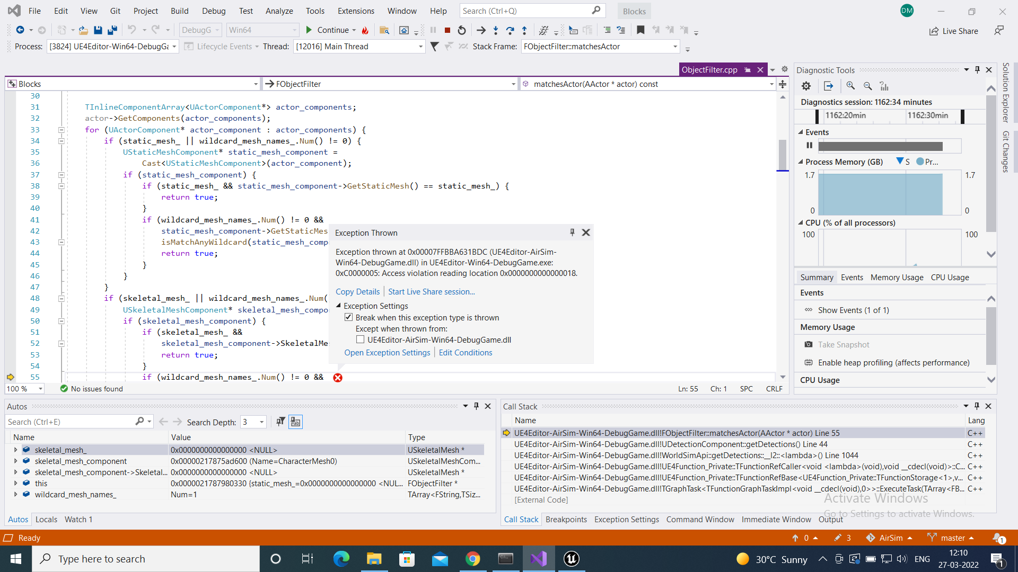Step over the current line

pyautogui.click(x=510, y=30)
